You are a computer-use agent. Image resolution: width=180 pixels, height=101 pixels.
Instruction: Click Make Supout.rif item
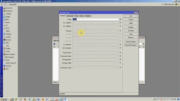pos(11,63)
